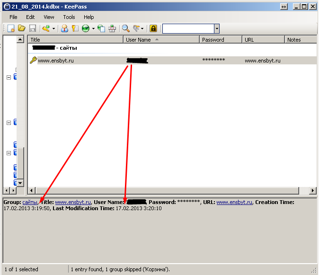319x275 pixels.
Task: Click the Show Entries toolbar icon
Action: click(x=136, y=28)
